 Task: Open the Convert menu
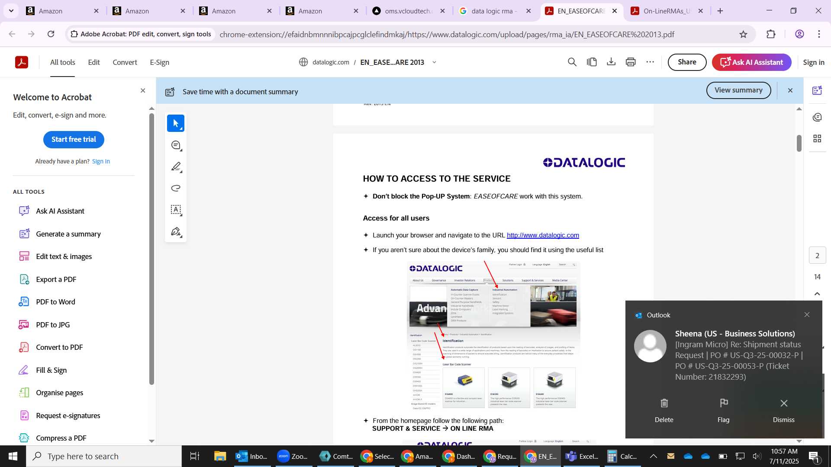coord(125,62)
